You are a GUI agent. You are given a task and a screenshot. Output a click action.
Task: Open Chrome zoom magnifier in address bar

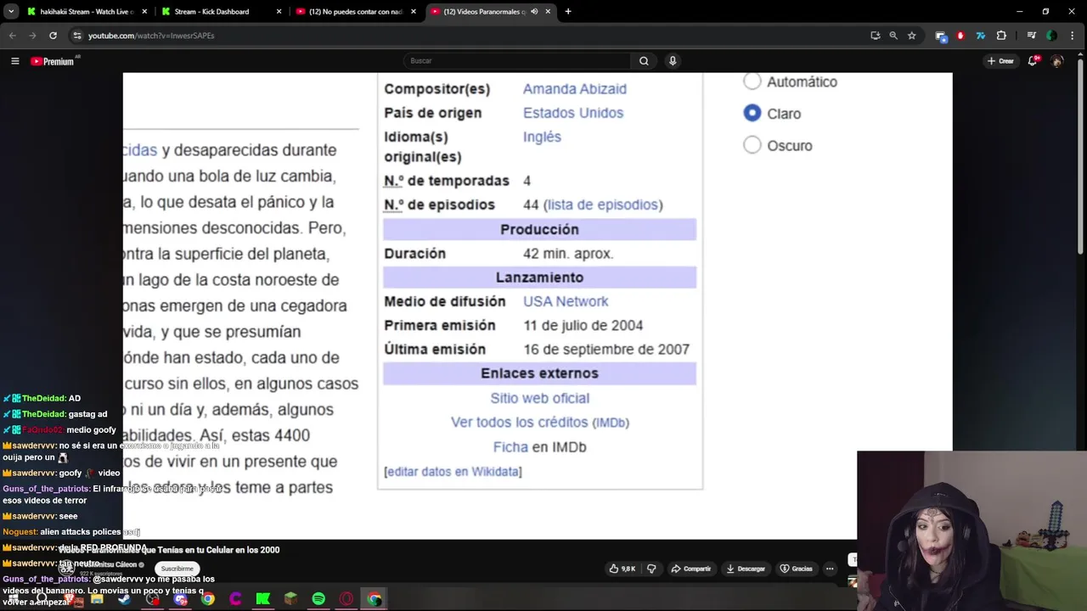893,36
